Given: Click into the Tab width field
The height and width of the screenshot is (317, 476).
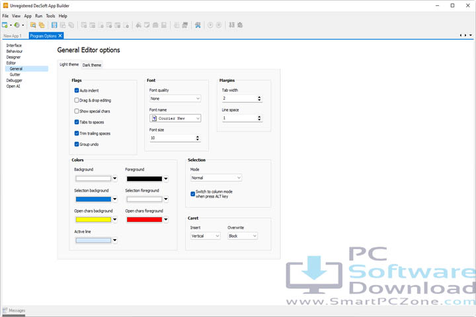Looking at the screenshot, I should [x=239, y=98].
